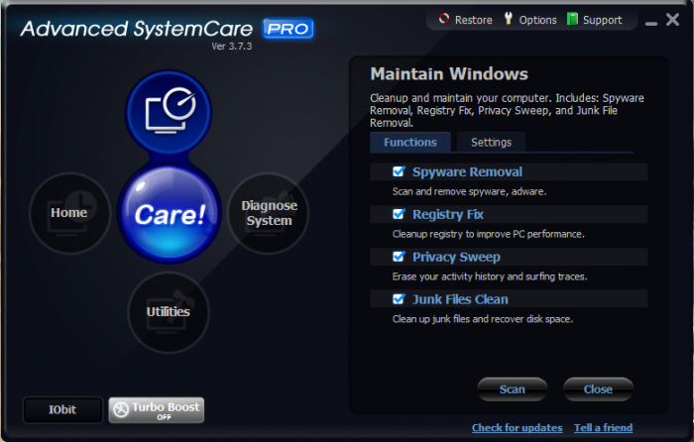Open the Options menu item
The image size is (694, 442).
(537, 20)
